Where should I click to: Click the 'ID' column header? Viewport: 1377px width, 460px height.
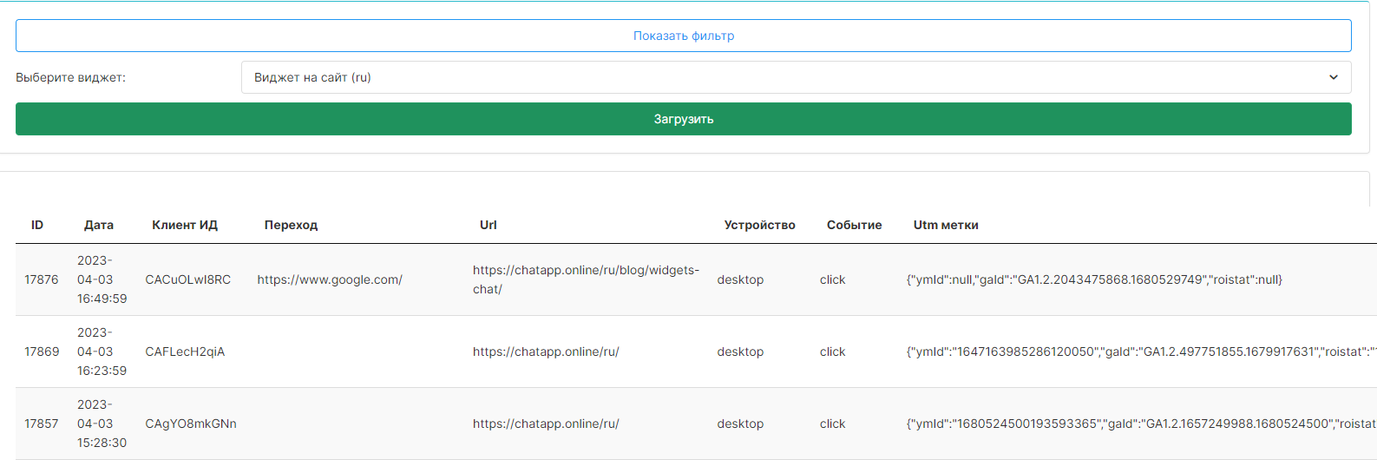pyautogui.click(x=37, y=225)
